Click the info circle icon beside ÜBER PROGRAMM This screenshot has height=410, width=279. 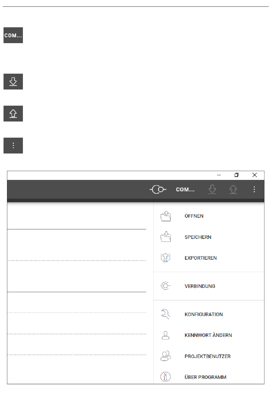(166, 377)
